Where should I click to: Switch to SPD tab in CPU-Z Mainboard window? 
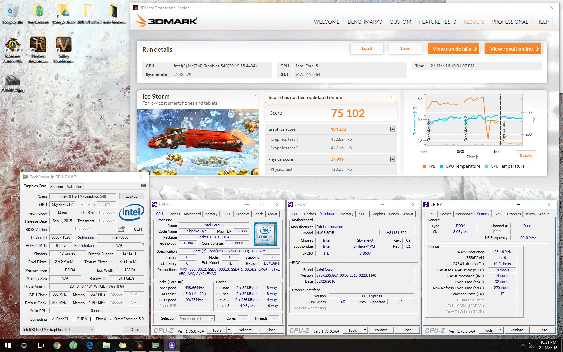point(362,214)
